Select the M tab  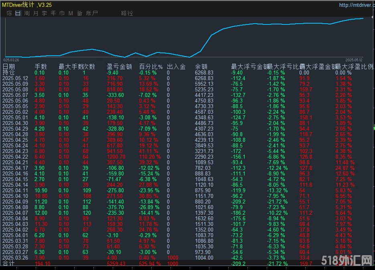coord(71,13)
